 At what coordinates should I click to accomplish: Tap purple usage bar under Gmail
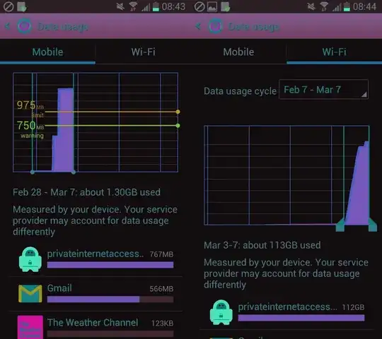click(x=93, y=299)
